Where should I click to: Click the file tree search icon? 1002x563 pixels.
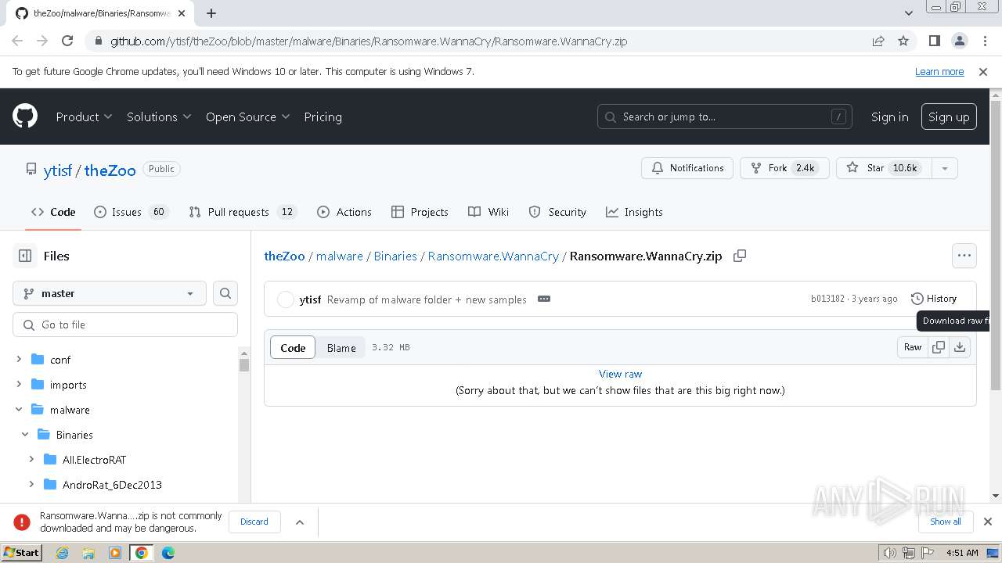pyautogui.click(x=225, y=293)
